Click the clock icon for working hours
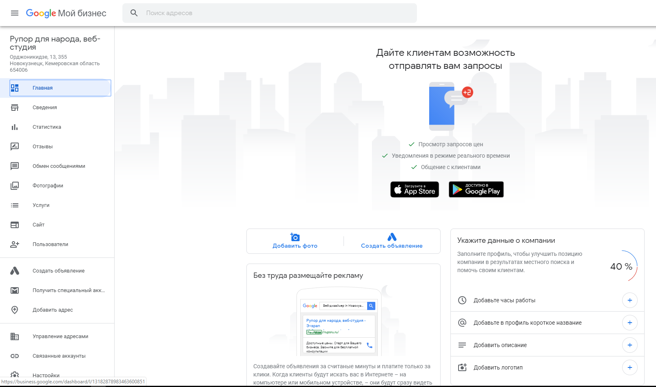This screenshot has width=656, height=387. pos(462,300)
